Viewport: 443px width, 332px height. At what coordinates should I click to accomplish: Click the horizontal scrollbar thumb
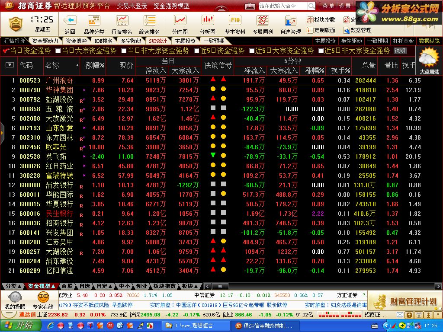(x=220, y=286)
